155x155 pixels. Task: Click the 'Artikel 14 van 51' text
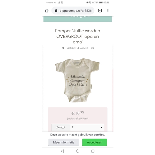tap(77, 48)
